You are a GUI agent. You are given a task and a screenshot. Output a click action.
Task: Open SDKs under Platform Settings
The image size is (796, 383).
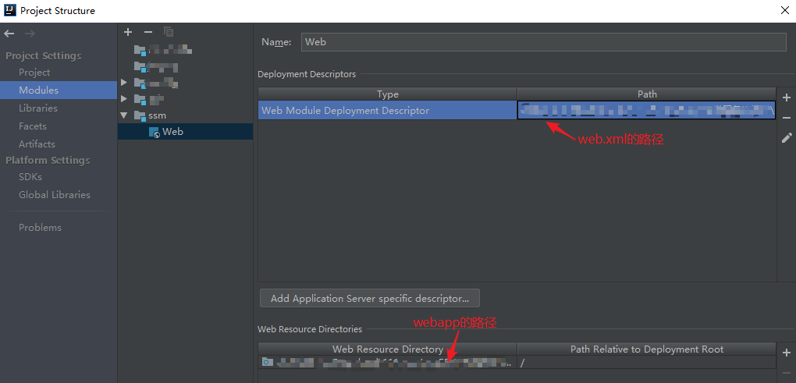coord(30,177)
